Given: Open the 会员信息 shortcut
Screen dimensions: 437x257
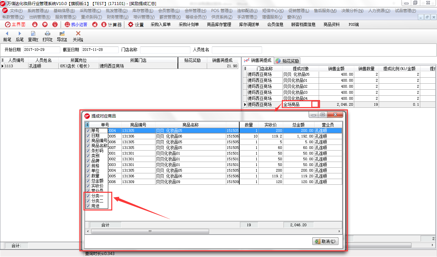Looking at the screenshot, I should click(275, 24).
